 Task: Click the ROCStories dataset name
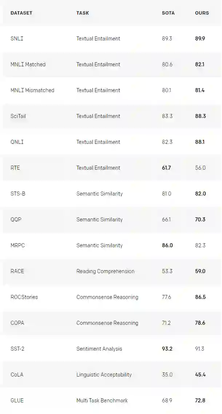[x=24, y=297]
